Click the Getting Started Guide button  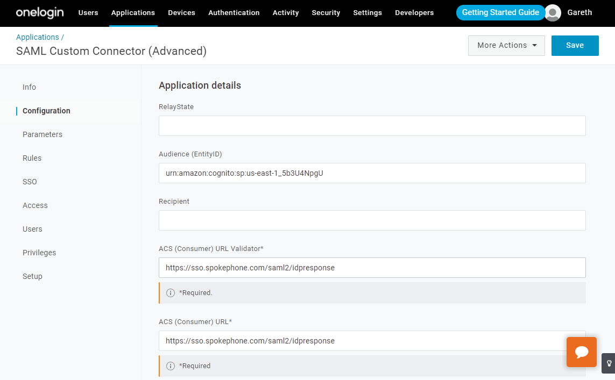[500, 12]
